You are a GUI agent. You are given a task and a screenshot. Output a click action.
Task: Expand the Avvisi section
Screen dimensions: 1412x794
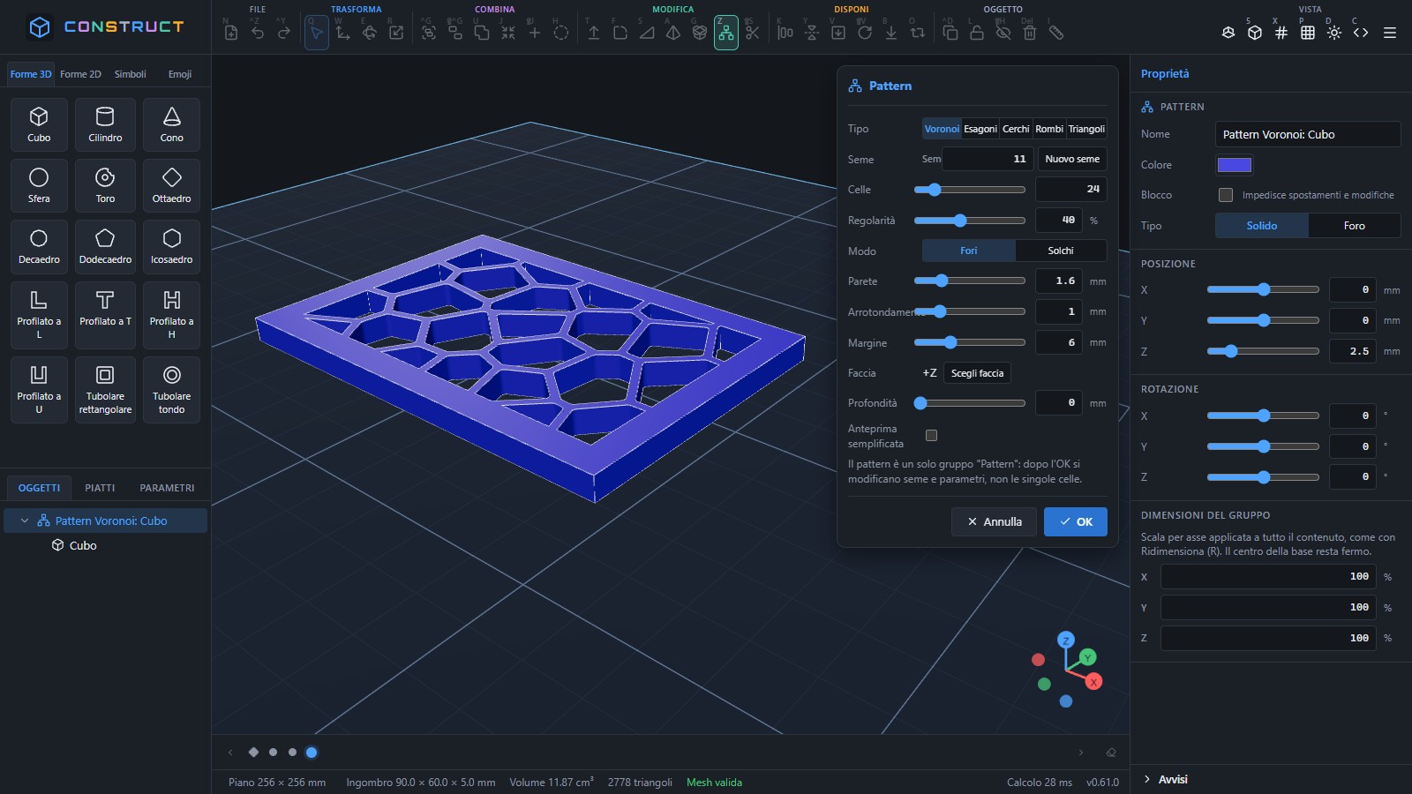(x=1165, y=779)
